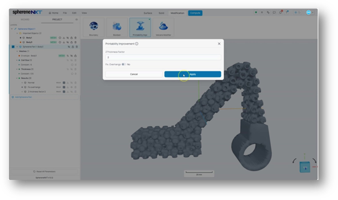This screenshot has width=338, height=200.
Task: Click the info icon beside Printability Improvement
Action: point(136,44)
